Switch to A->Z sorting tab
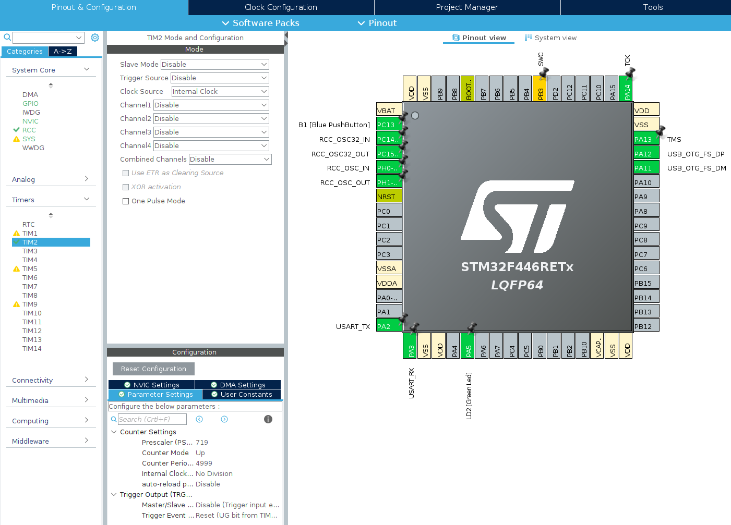This screenshot has height=525, width=731. click(x=63, y=51)
